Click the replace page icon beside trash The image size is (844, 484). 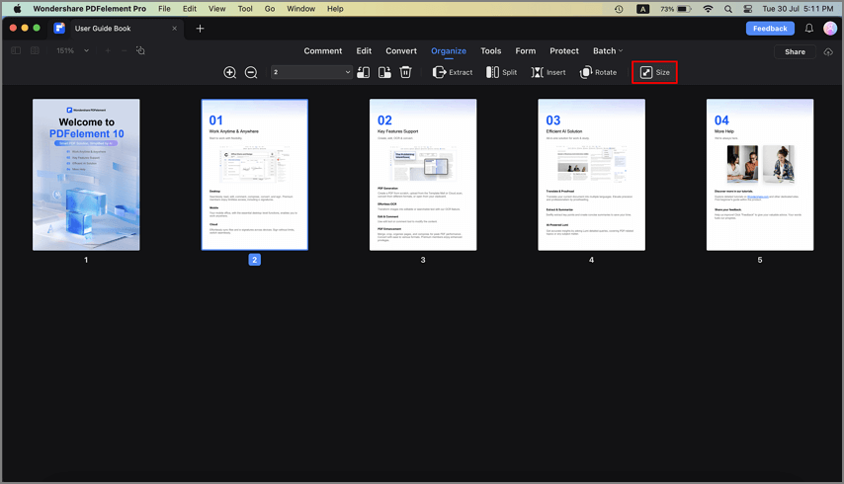[x=384, y=72]
